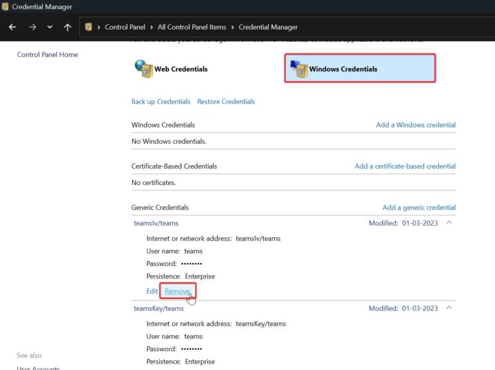Click the Forward arrow navigation button

(32, 27)
